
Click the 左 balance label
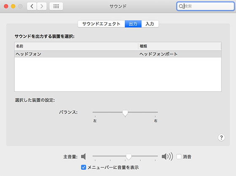95,121
